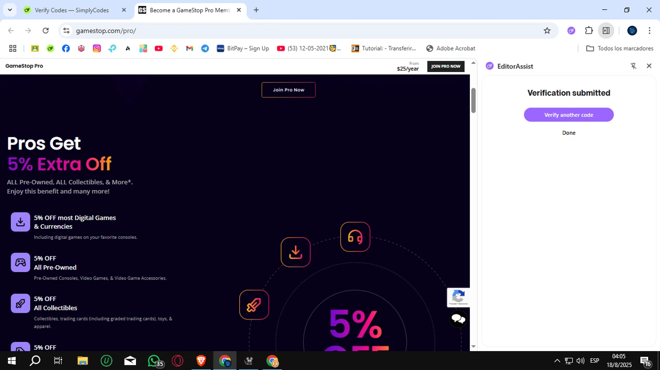
Task: Open File Explorer from taskbar
Action: tap(83, 361)
